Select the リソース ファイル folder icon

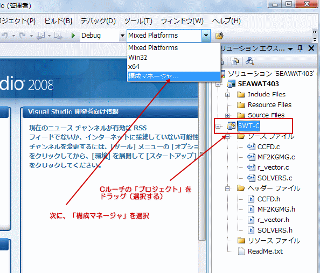(241, 241)
